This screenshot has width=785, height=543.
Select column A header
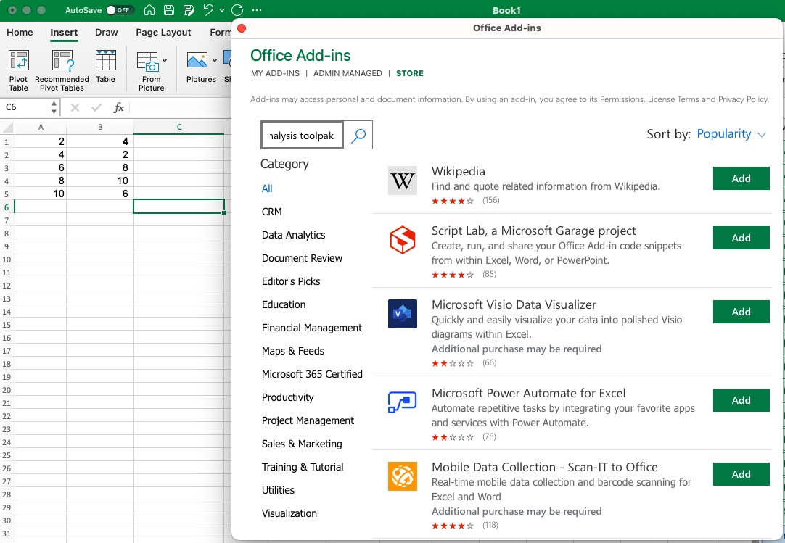(41, 127)
